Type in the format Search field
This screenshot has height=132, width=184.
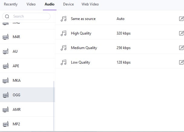30,16
